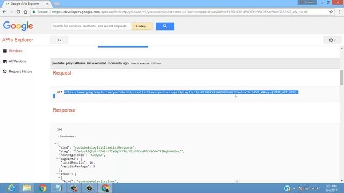Open a new browser tab
The height and width of the screenshot is (193, 344).
(x=56, y=4)
